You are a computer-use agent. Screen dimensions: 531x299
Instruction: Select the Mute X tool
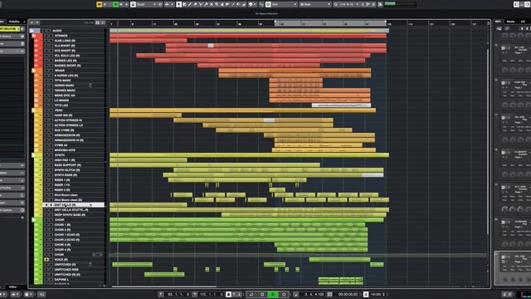pyautogui.click(x=212, y=4)
